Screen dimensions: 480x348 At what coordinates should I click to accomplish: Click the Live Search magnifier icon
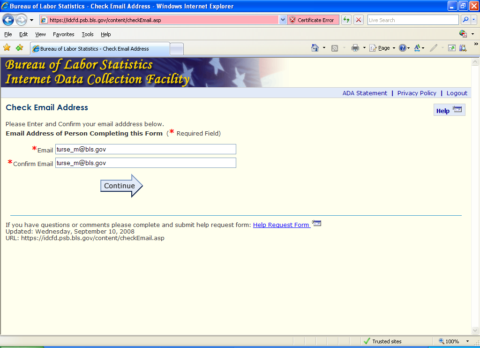465,20
